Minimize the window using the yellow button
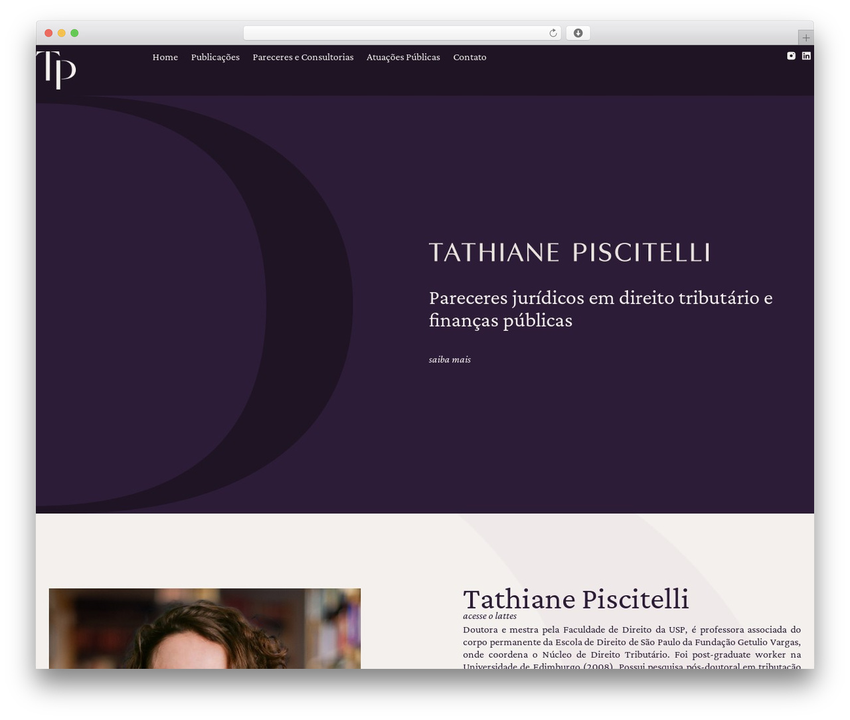 click(62, 33)
